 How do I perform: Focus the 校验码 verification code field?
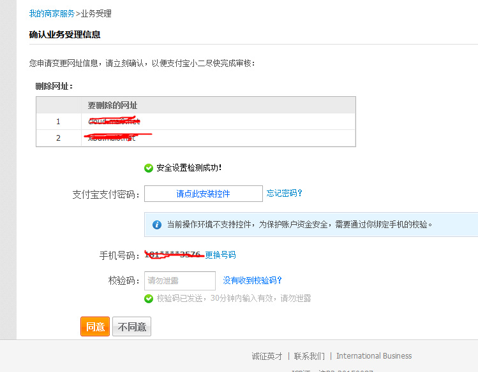(180, 281)
